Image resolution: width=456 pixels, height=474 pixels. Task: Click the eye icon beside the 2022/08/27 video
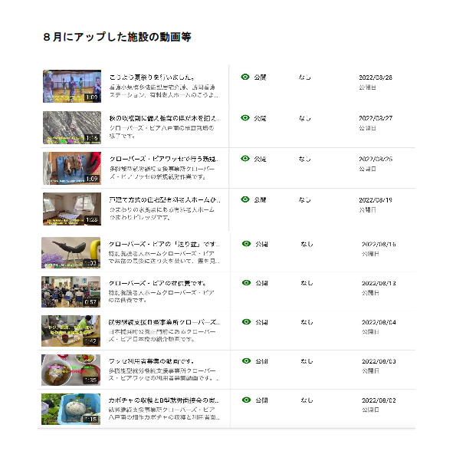(x=245, y=118)
